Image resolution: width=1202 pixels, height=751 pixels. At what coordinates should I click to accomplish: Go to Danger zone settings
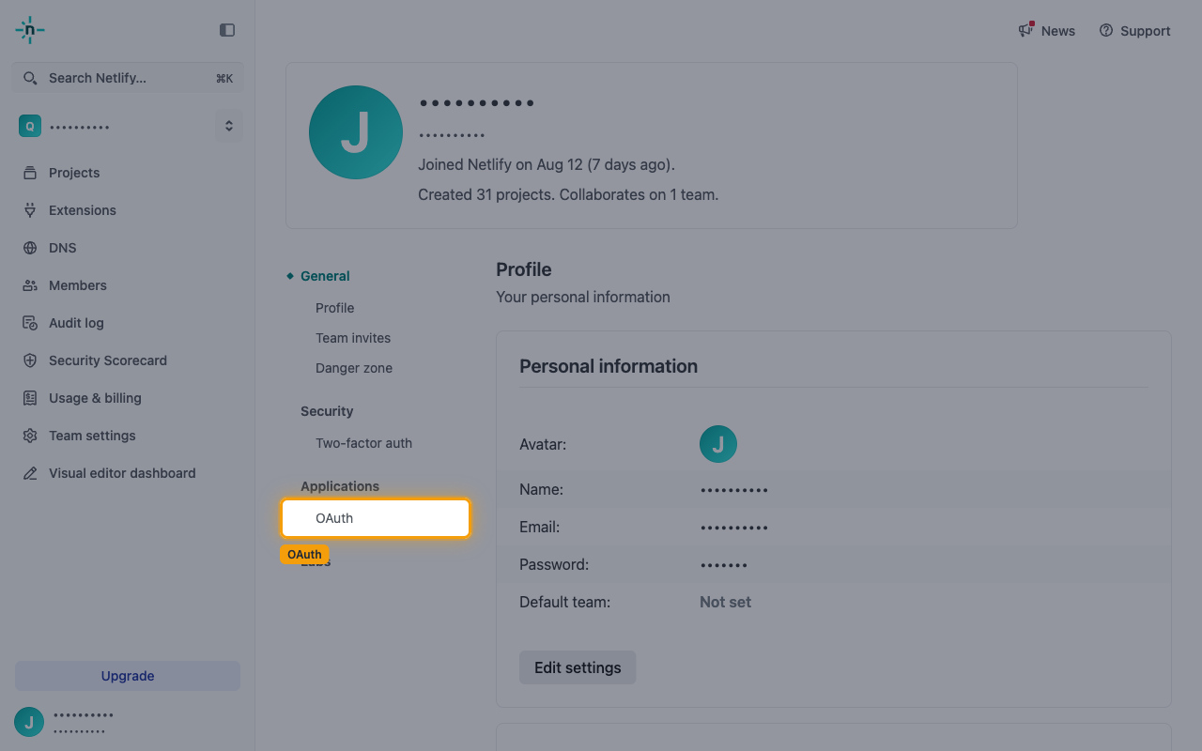click(x=354, y=368)
